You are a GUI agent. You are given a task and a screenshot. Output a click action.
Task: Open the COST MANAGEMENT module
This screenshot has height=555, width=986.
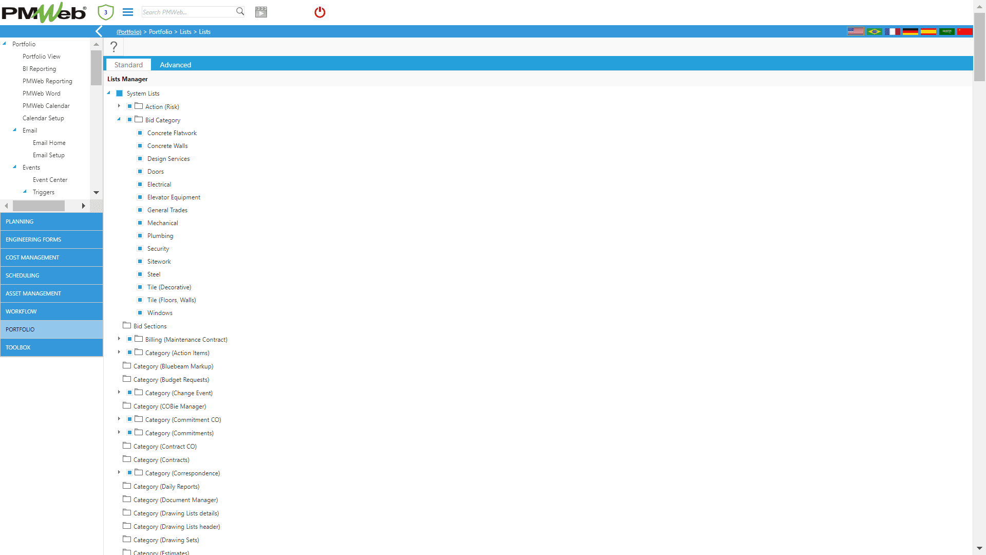51,257
